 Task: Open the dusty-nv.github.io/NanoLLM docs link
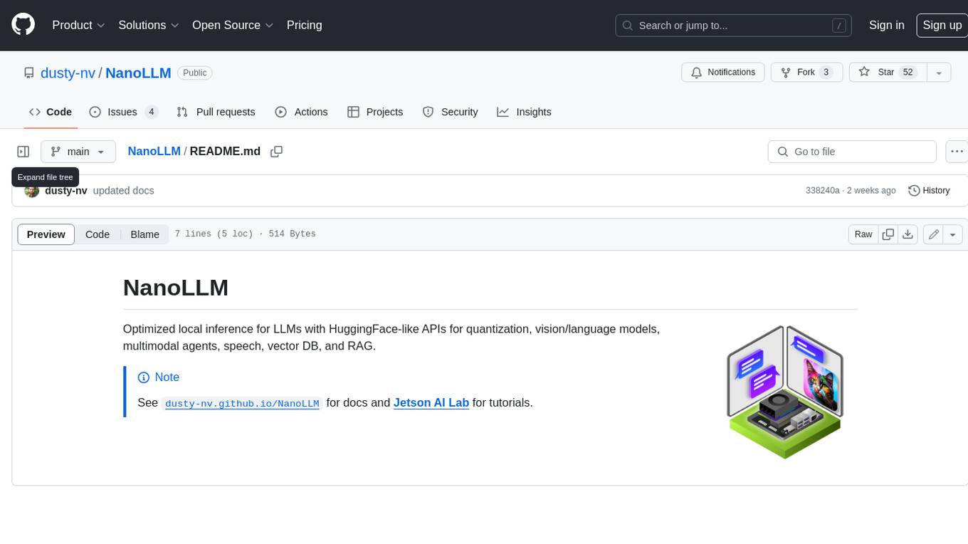click(x=242, y=403)
